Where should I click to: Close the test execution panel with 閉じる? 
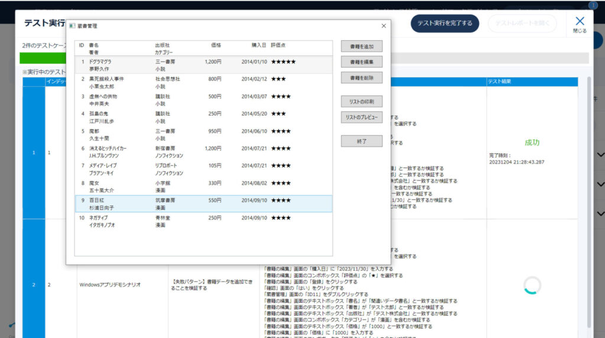point(580,24)
